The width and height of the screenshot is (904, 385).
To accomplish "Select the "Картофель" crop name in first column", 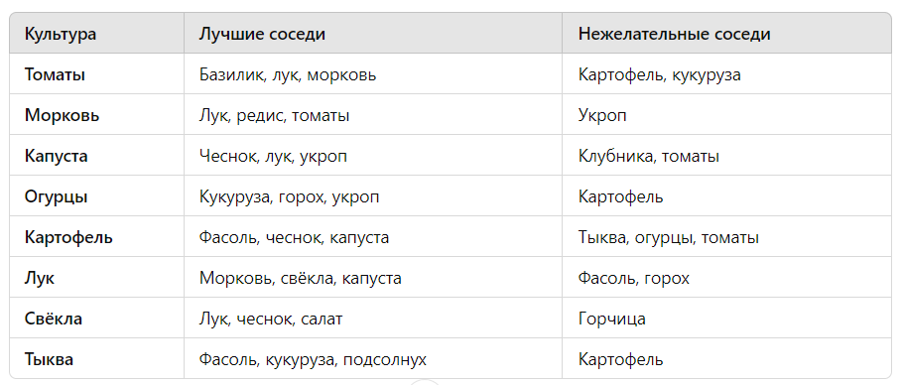I will [68, 237].
